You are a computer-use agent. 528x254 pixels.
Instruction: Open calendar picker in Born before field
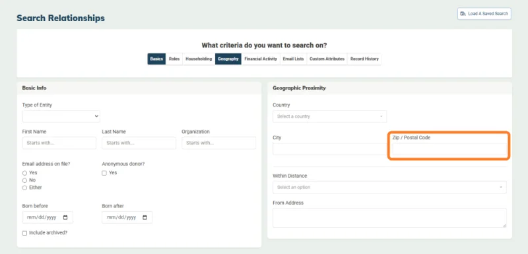point(65,217)
